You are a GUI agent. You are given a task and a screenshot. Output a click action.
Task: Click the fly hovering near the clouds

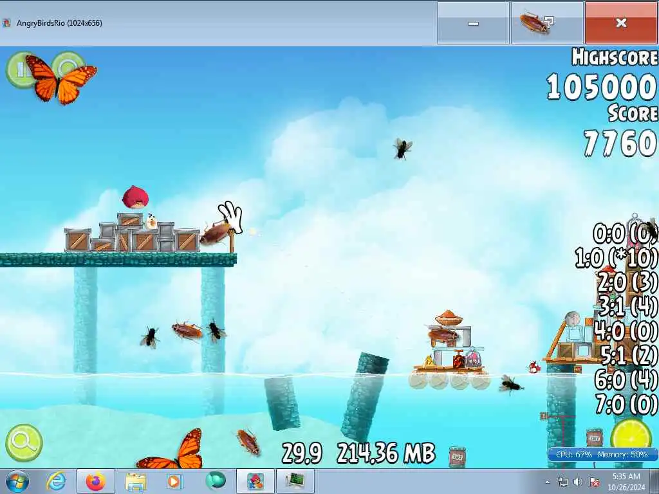[x=402, y=149]
